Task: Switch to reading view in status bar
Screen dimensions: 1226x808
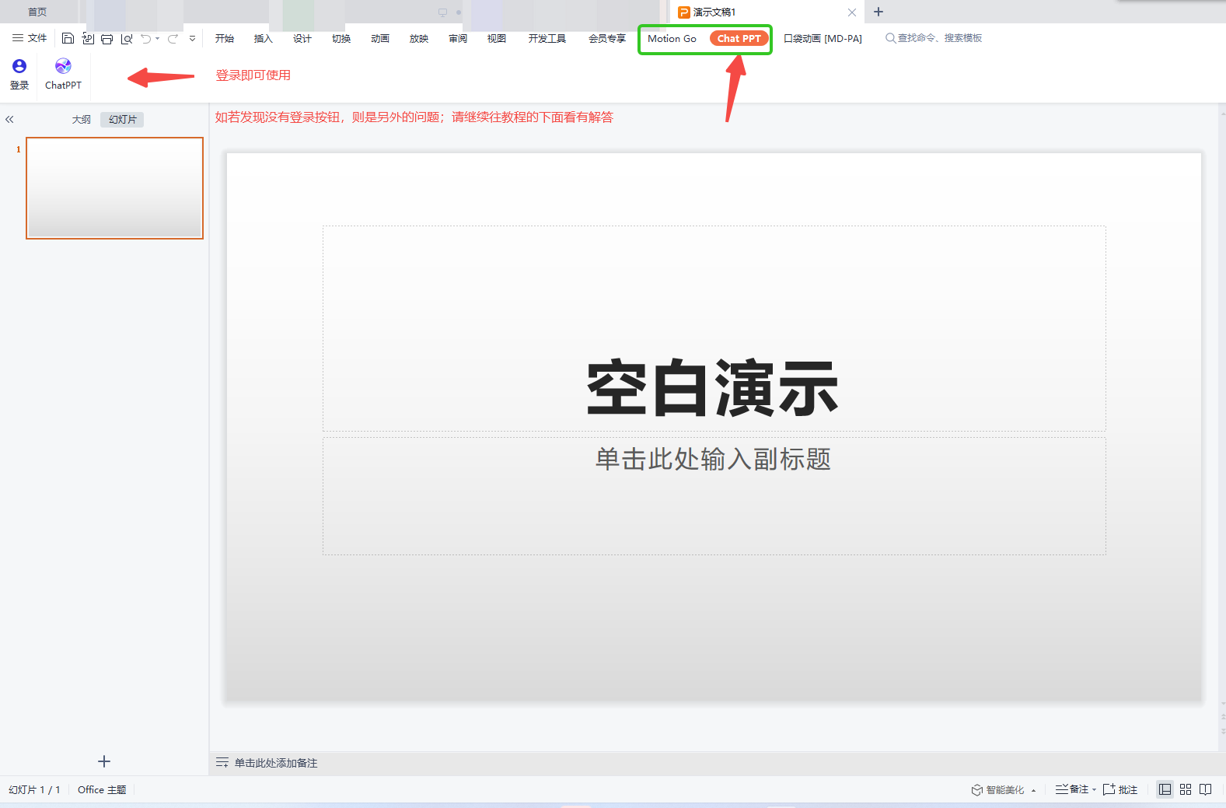Action: click(1206, 789)
